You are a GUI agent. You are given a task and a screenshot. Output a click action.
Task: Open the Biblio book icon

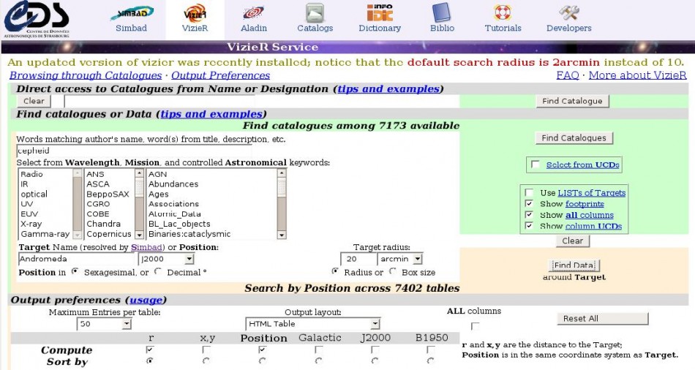click(441, 13)
